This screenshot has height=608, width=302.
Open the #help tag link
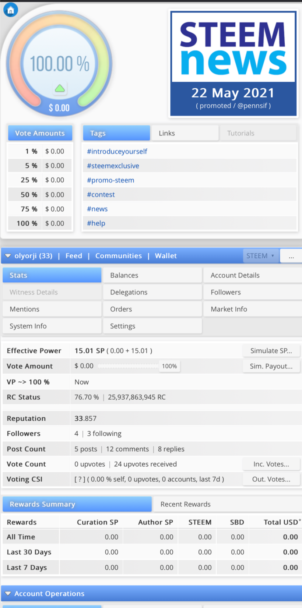point(96,223)
